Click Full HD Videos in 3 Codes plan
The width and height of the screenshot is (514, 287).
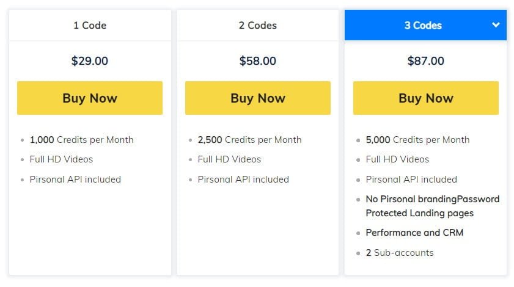(397, 159)
